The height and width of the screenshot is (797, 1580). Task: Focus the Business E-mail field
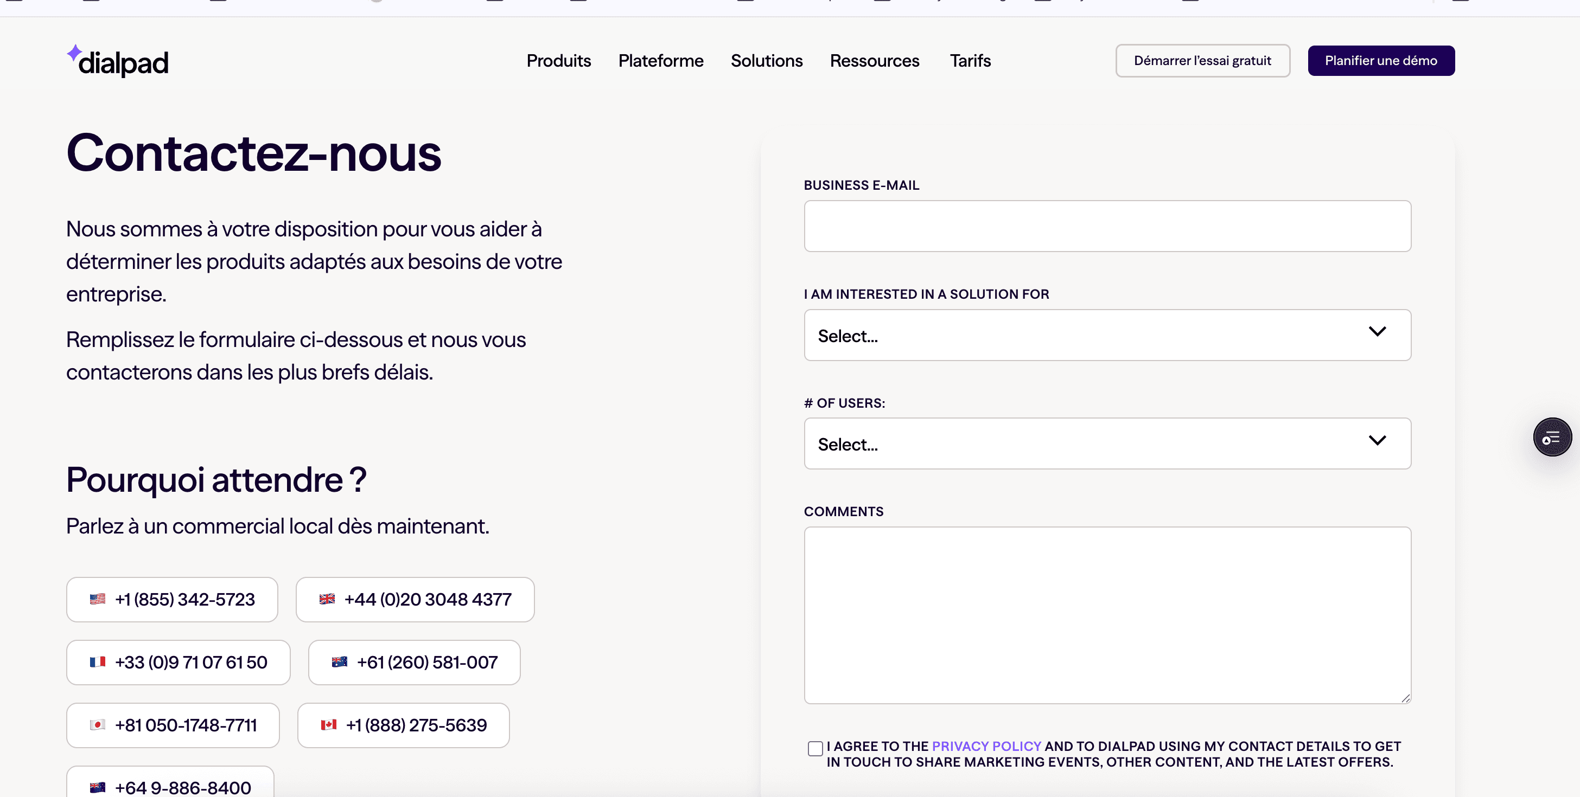click(x=1108, y=226)
